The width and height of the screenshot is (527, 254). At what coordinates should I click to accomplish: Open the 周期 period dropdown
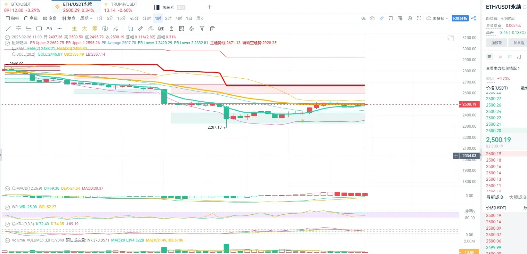coord(86,18)
